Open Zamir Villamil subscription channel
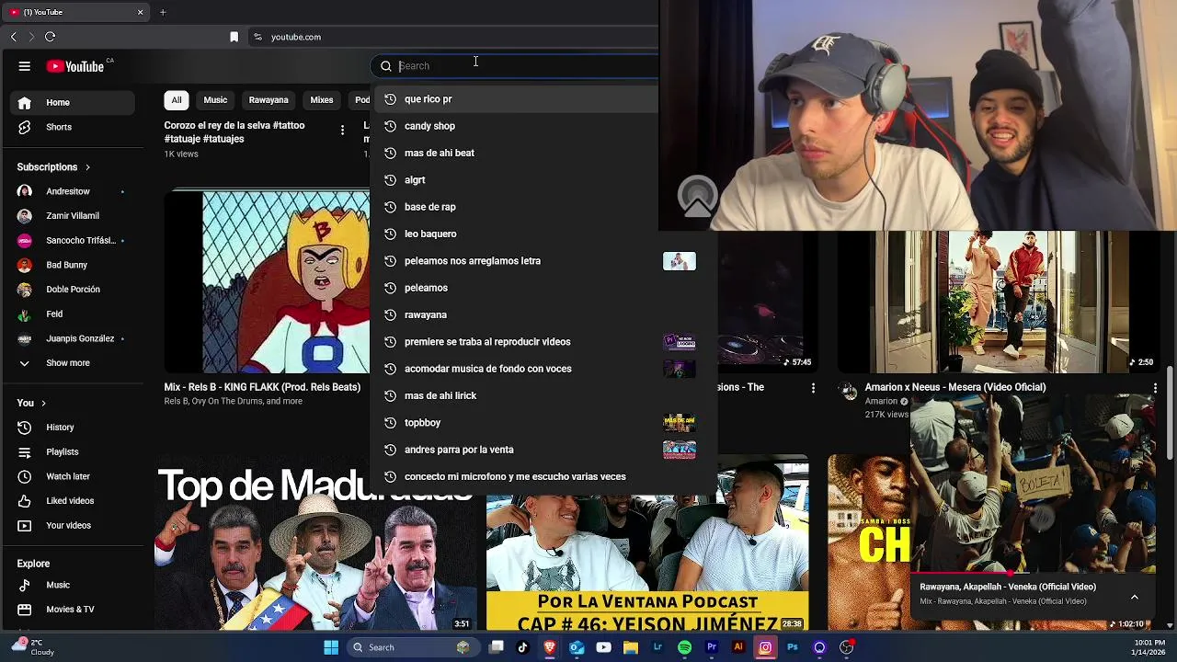This screenshot has width=1177, height=662. click(x=73, y=216)
